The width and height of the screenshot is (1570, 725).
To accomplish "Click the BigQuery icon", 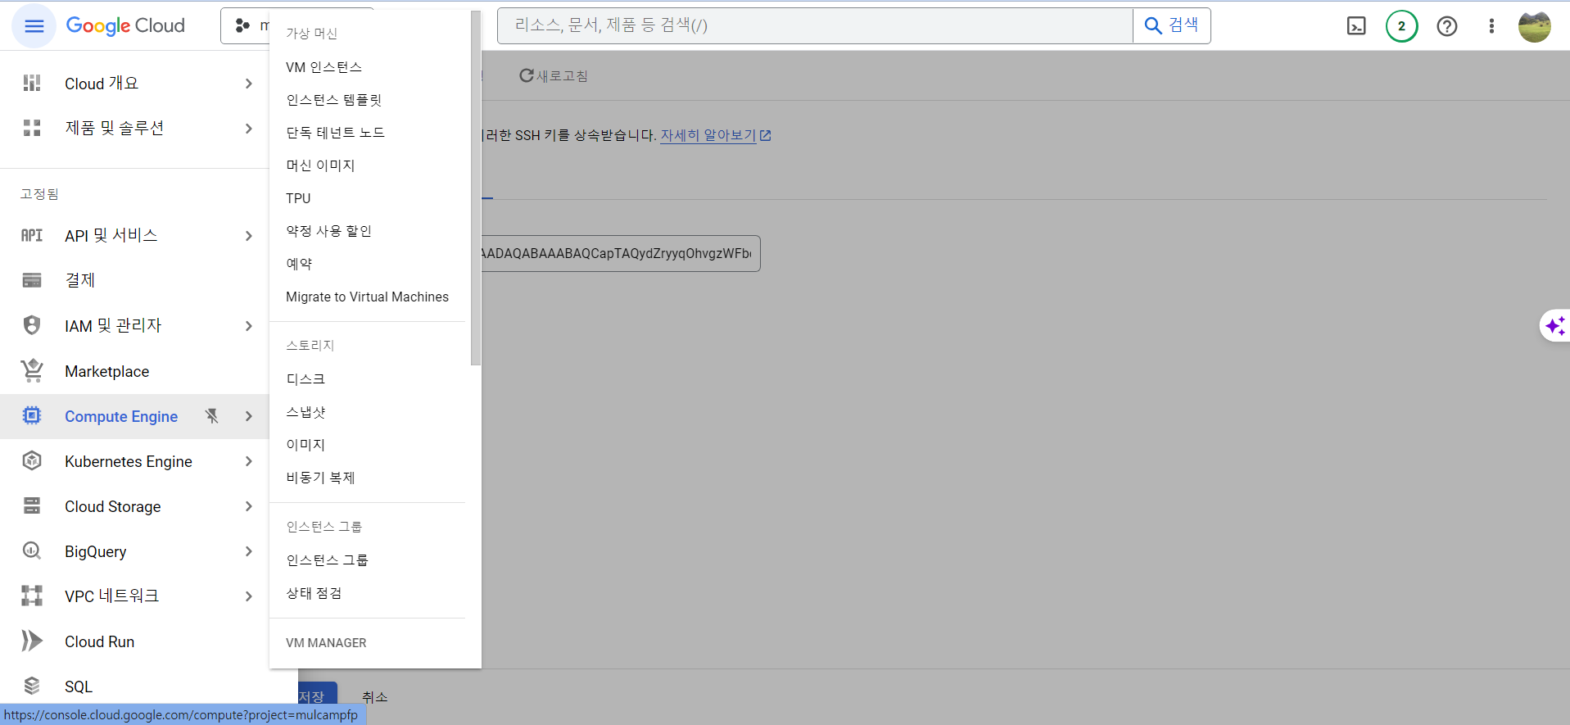I will click(32, 551).
